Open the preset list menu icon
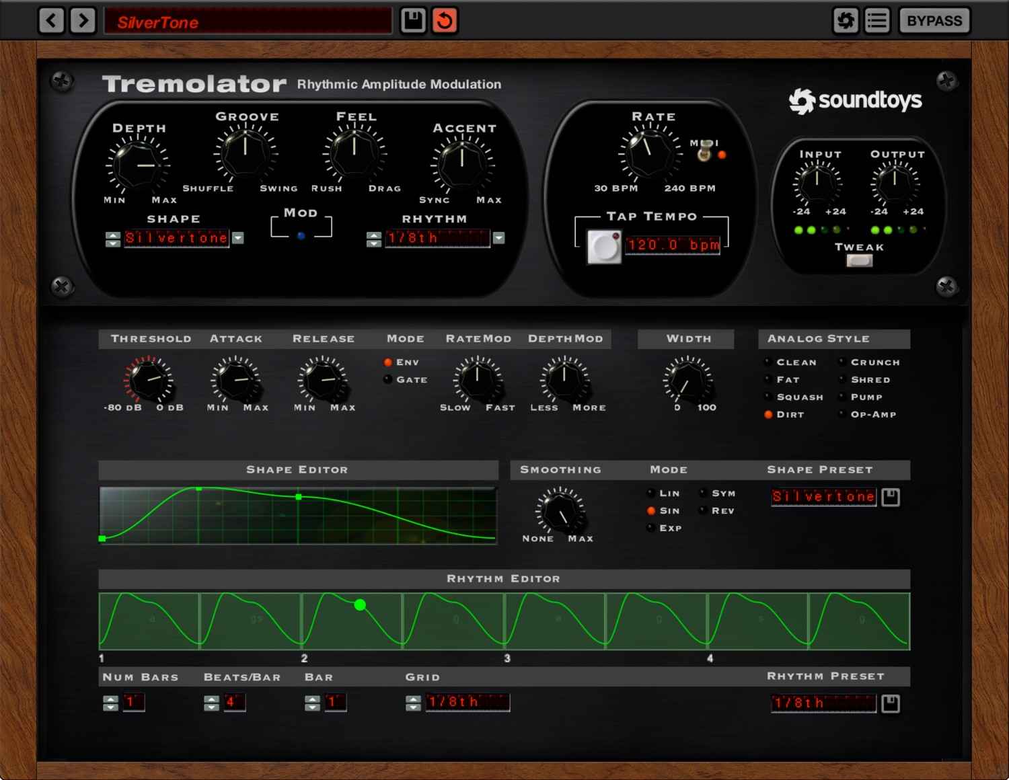This screenshot has height=780, width=1009. (x=876, y=21)
